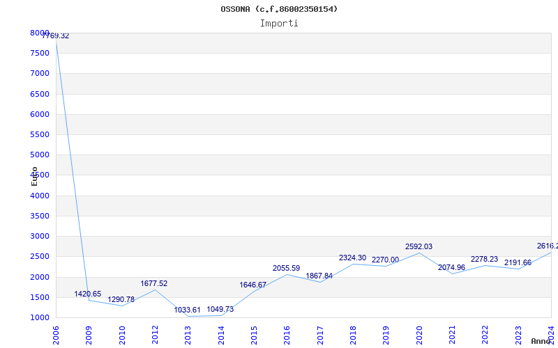This screenshot has height=348, width=558.
Task: Click the Euro y-axis label
Action: (x=34, y=177)
